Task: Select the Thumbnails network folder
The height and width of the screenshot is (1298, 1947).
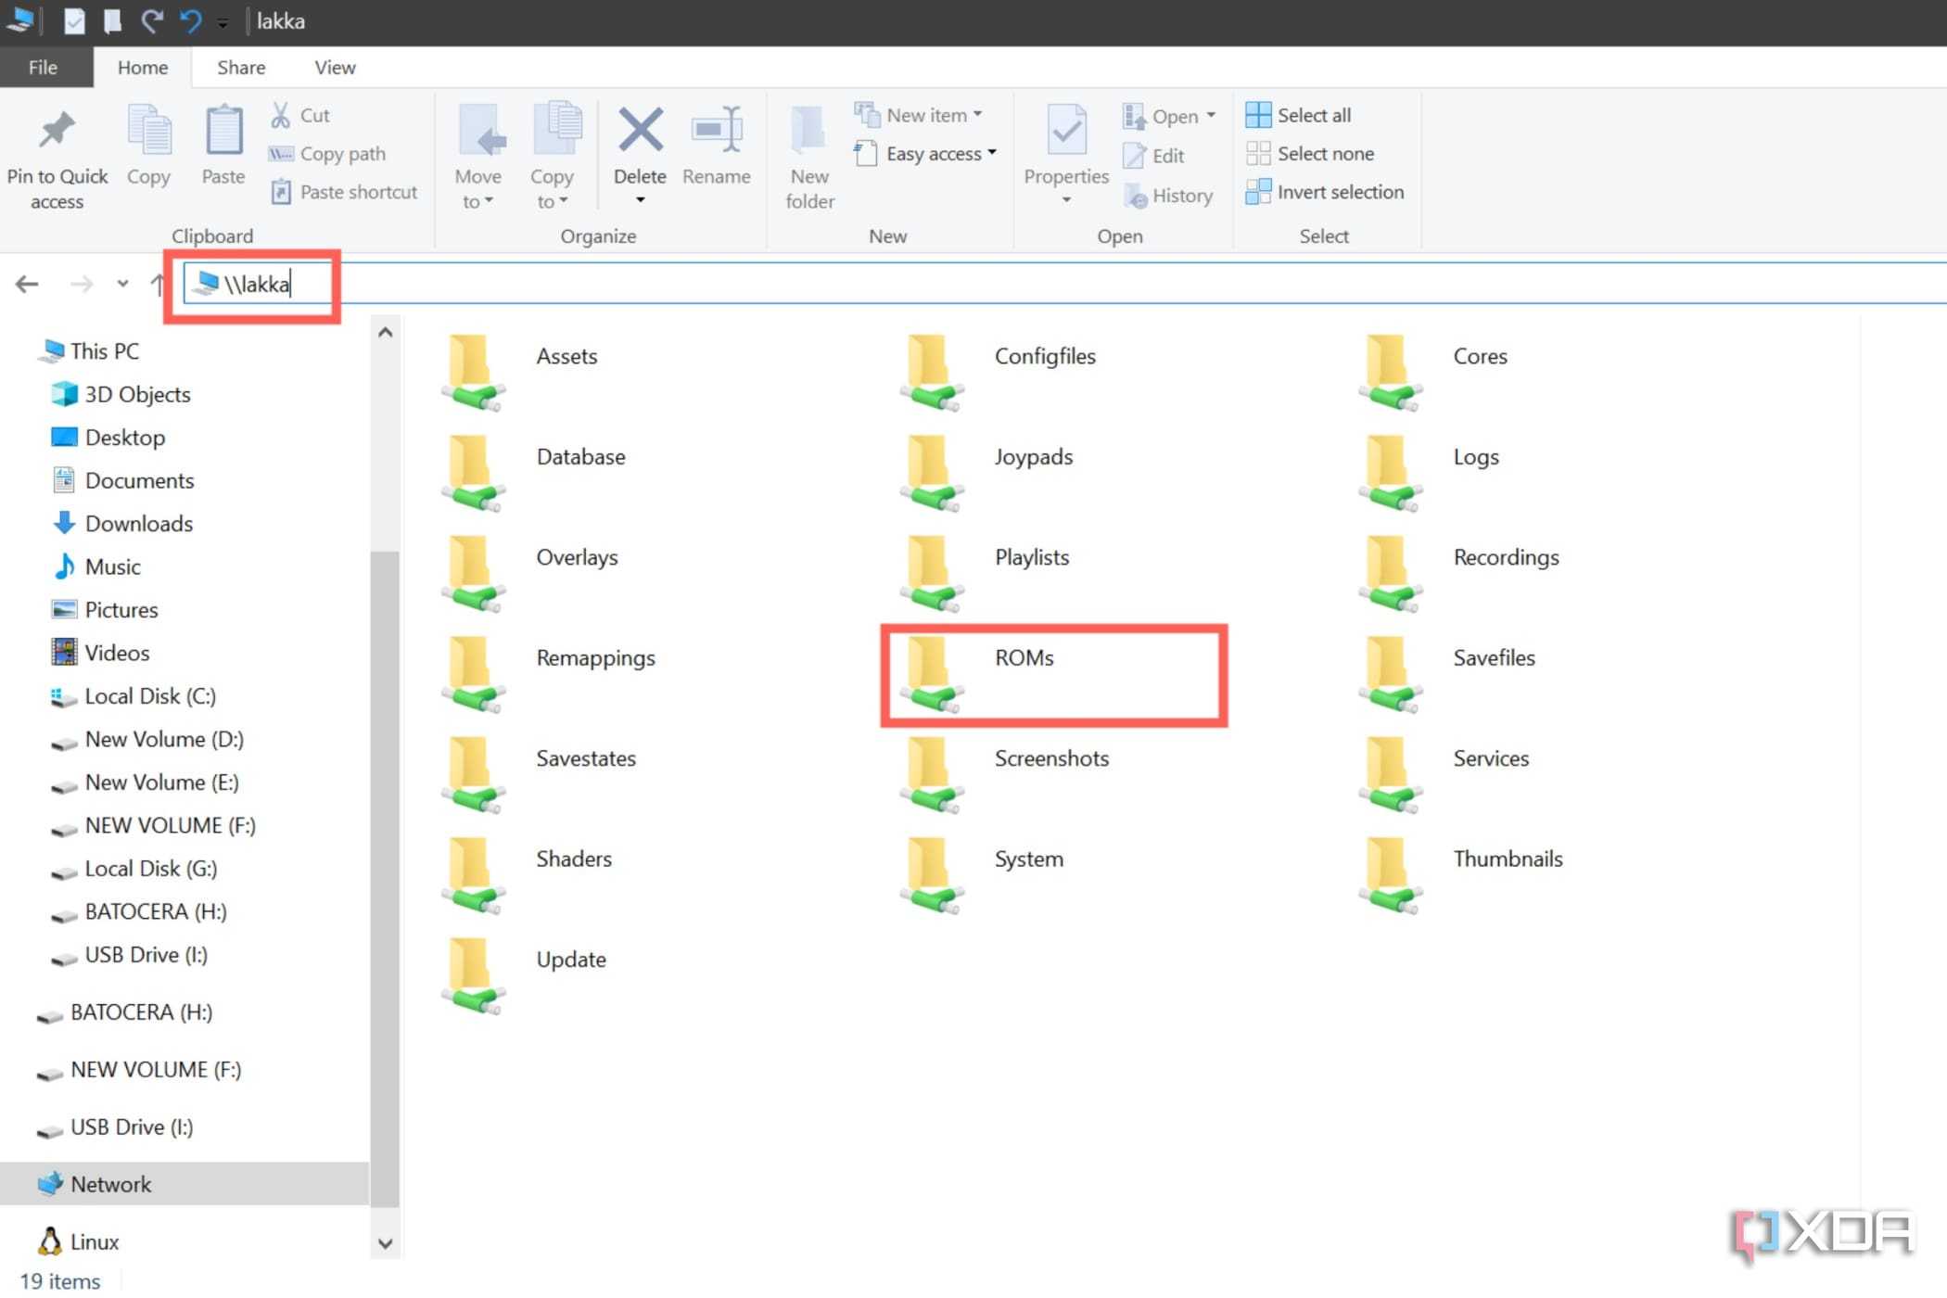Action: (1461, 875)
